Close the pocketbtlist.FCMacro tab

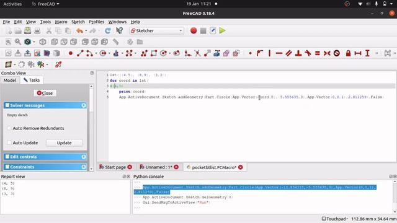(241, 167)
